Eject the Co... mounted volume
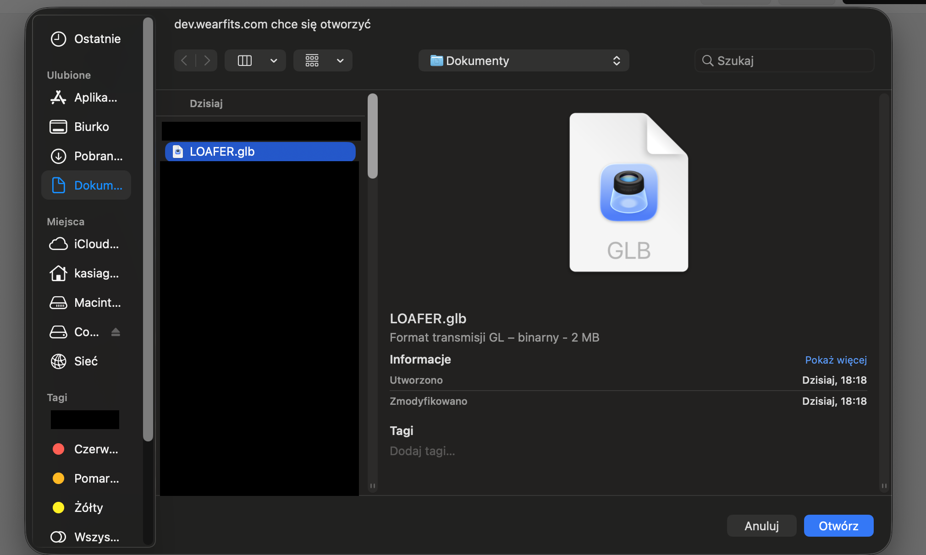Screen dimensions: 926x555 point(116,332)
